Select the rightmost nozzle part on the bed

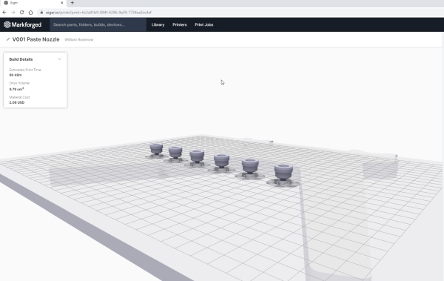pyautogui.click(x=283, y=173)
